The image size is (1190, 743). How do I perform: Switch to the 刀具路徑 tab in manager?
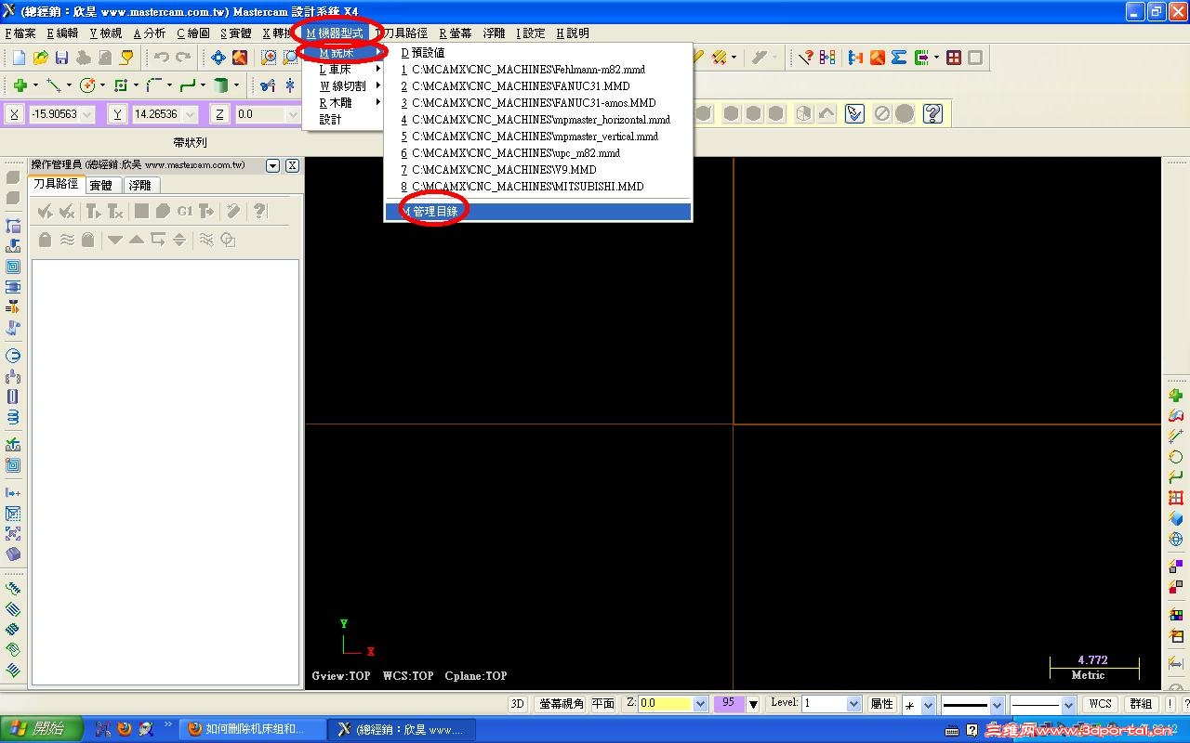(x=56, y=184)
